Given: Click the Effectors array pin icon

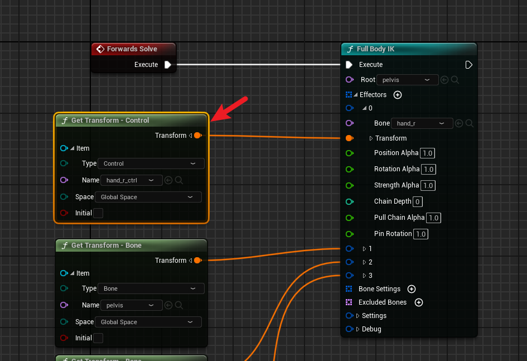Looking at the screenshot, I should point(349,95).
